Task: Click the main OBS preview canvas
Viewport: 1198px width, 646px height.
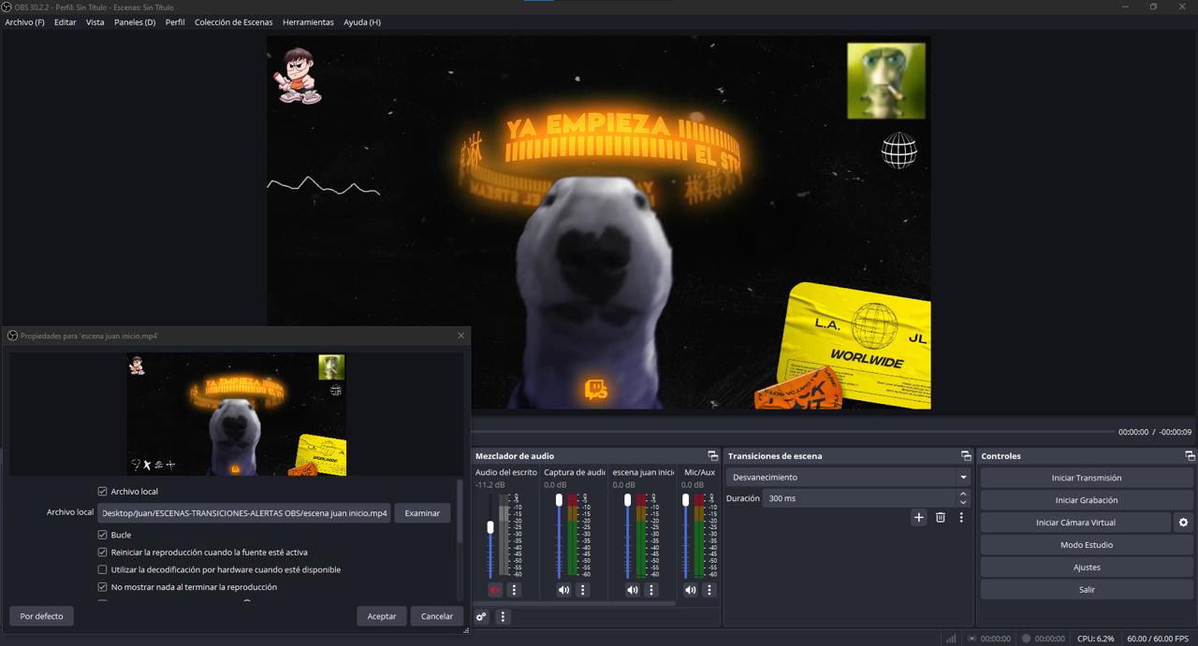Action: coord(599,223)
